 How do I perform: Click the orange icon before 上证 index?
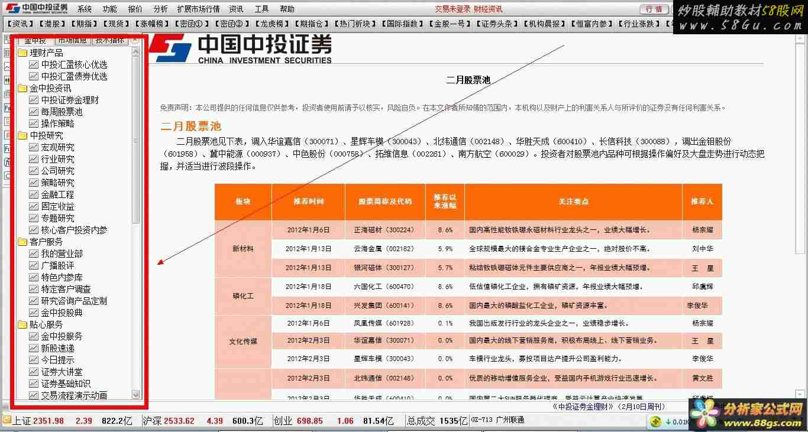pos(7,420)
